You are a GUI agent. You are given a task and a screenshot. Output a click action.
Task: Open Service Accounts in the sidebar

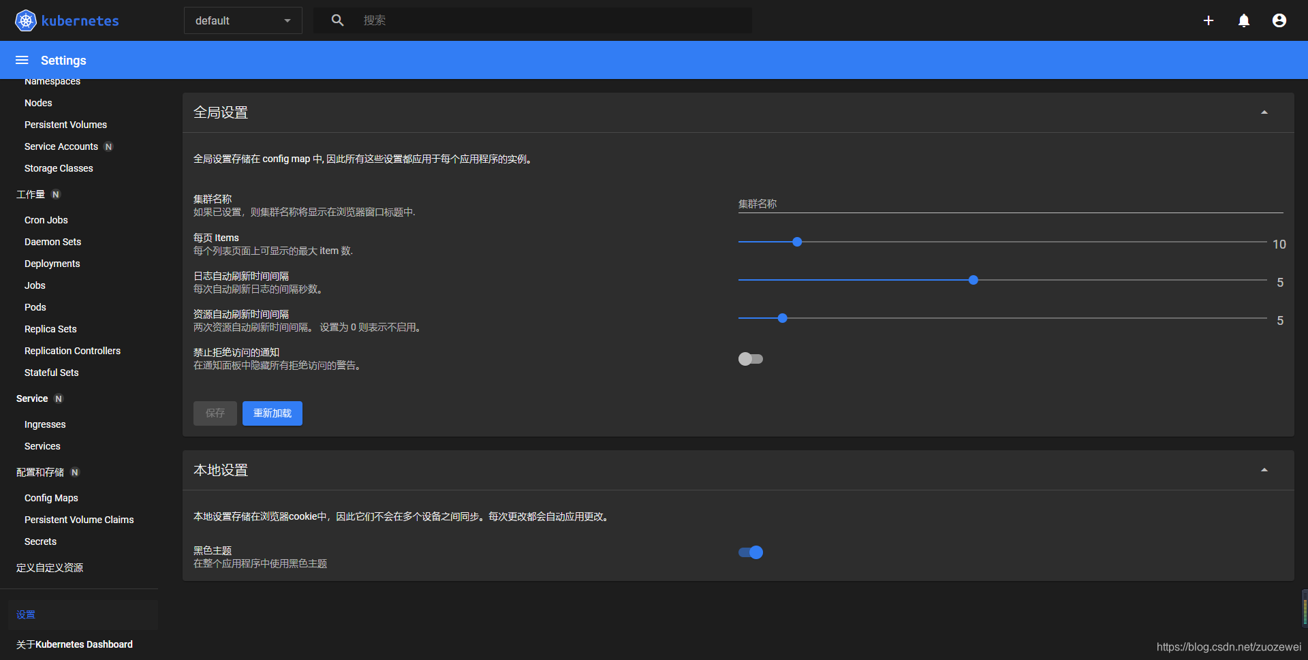(x=61, y=146)
